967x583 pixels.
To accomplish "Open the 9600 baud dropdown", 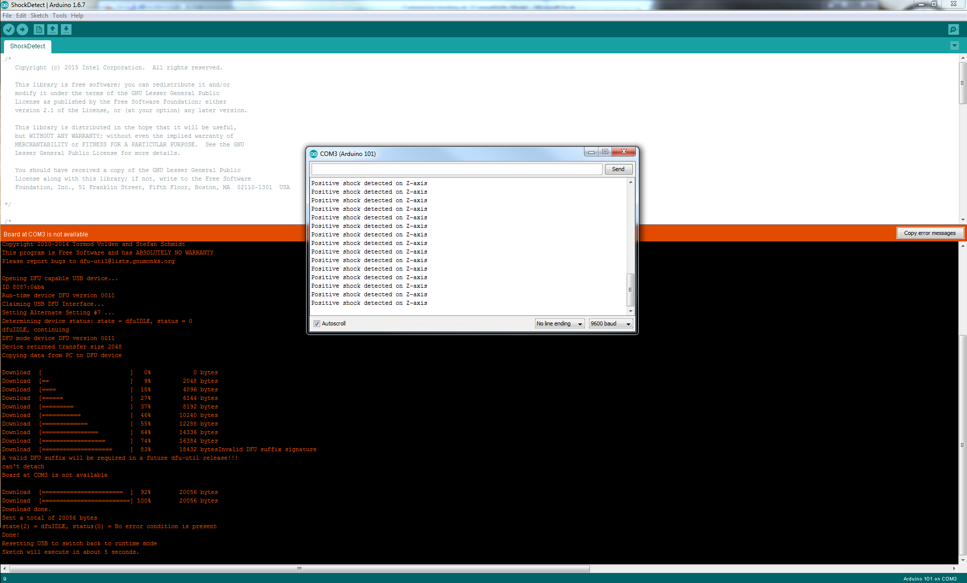I will [x=610, y=323].
